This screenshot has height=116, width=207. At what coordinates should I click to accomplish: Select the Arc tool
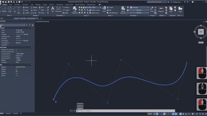(15, 9)
